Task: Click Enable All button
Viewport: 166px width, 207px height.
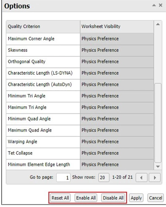Action: [86, 198]
